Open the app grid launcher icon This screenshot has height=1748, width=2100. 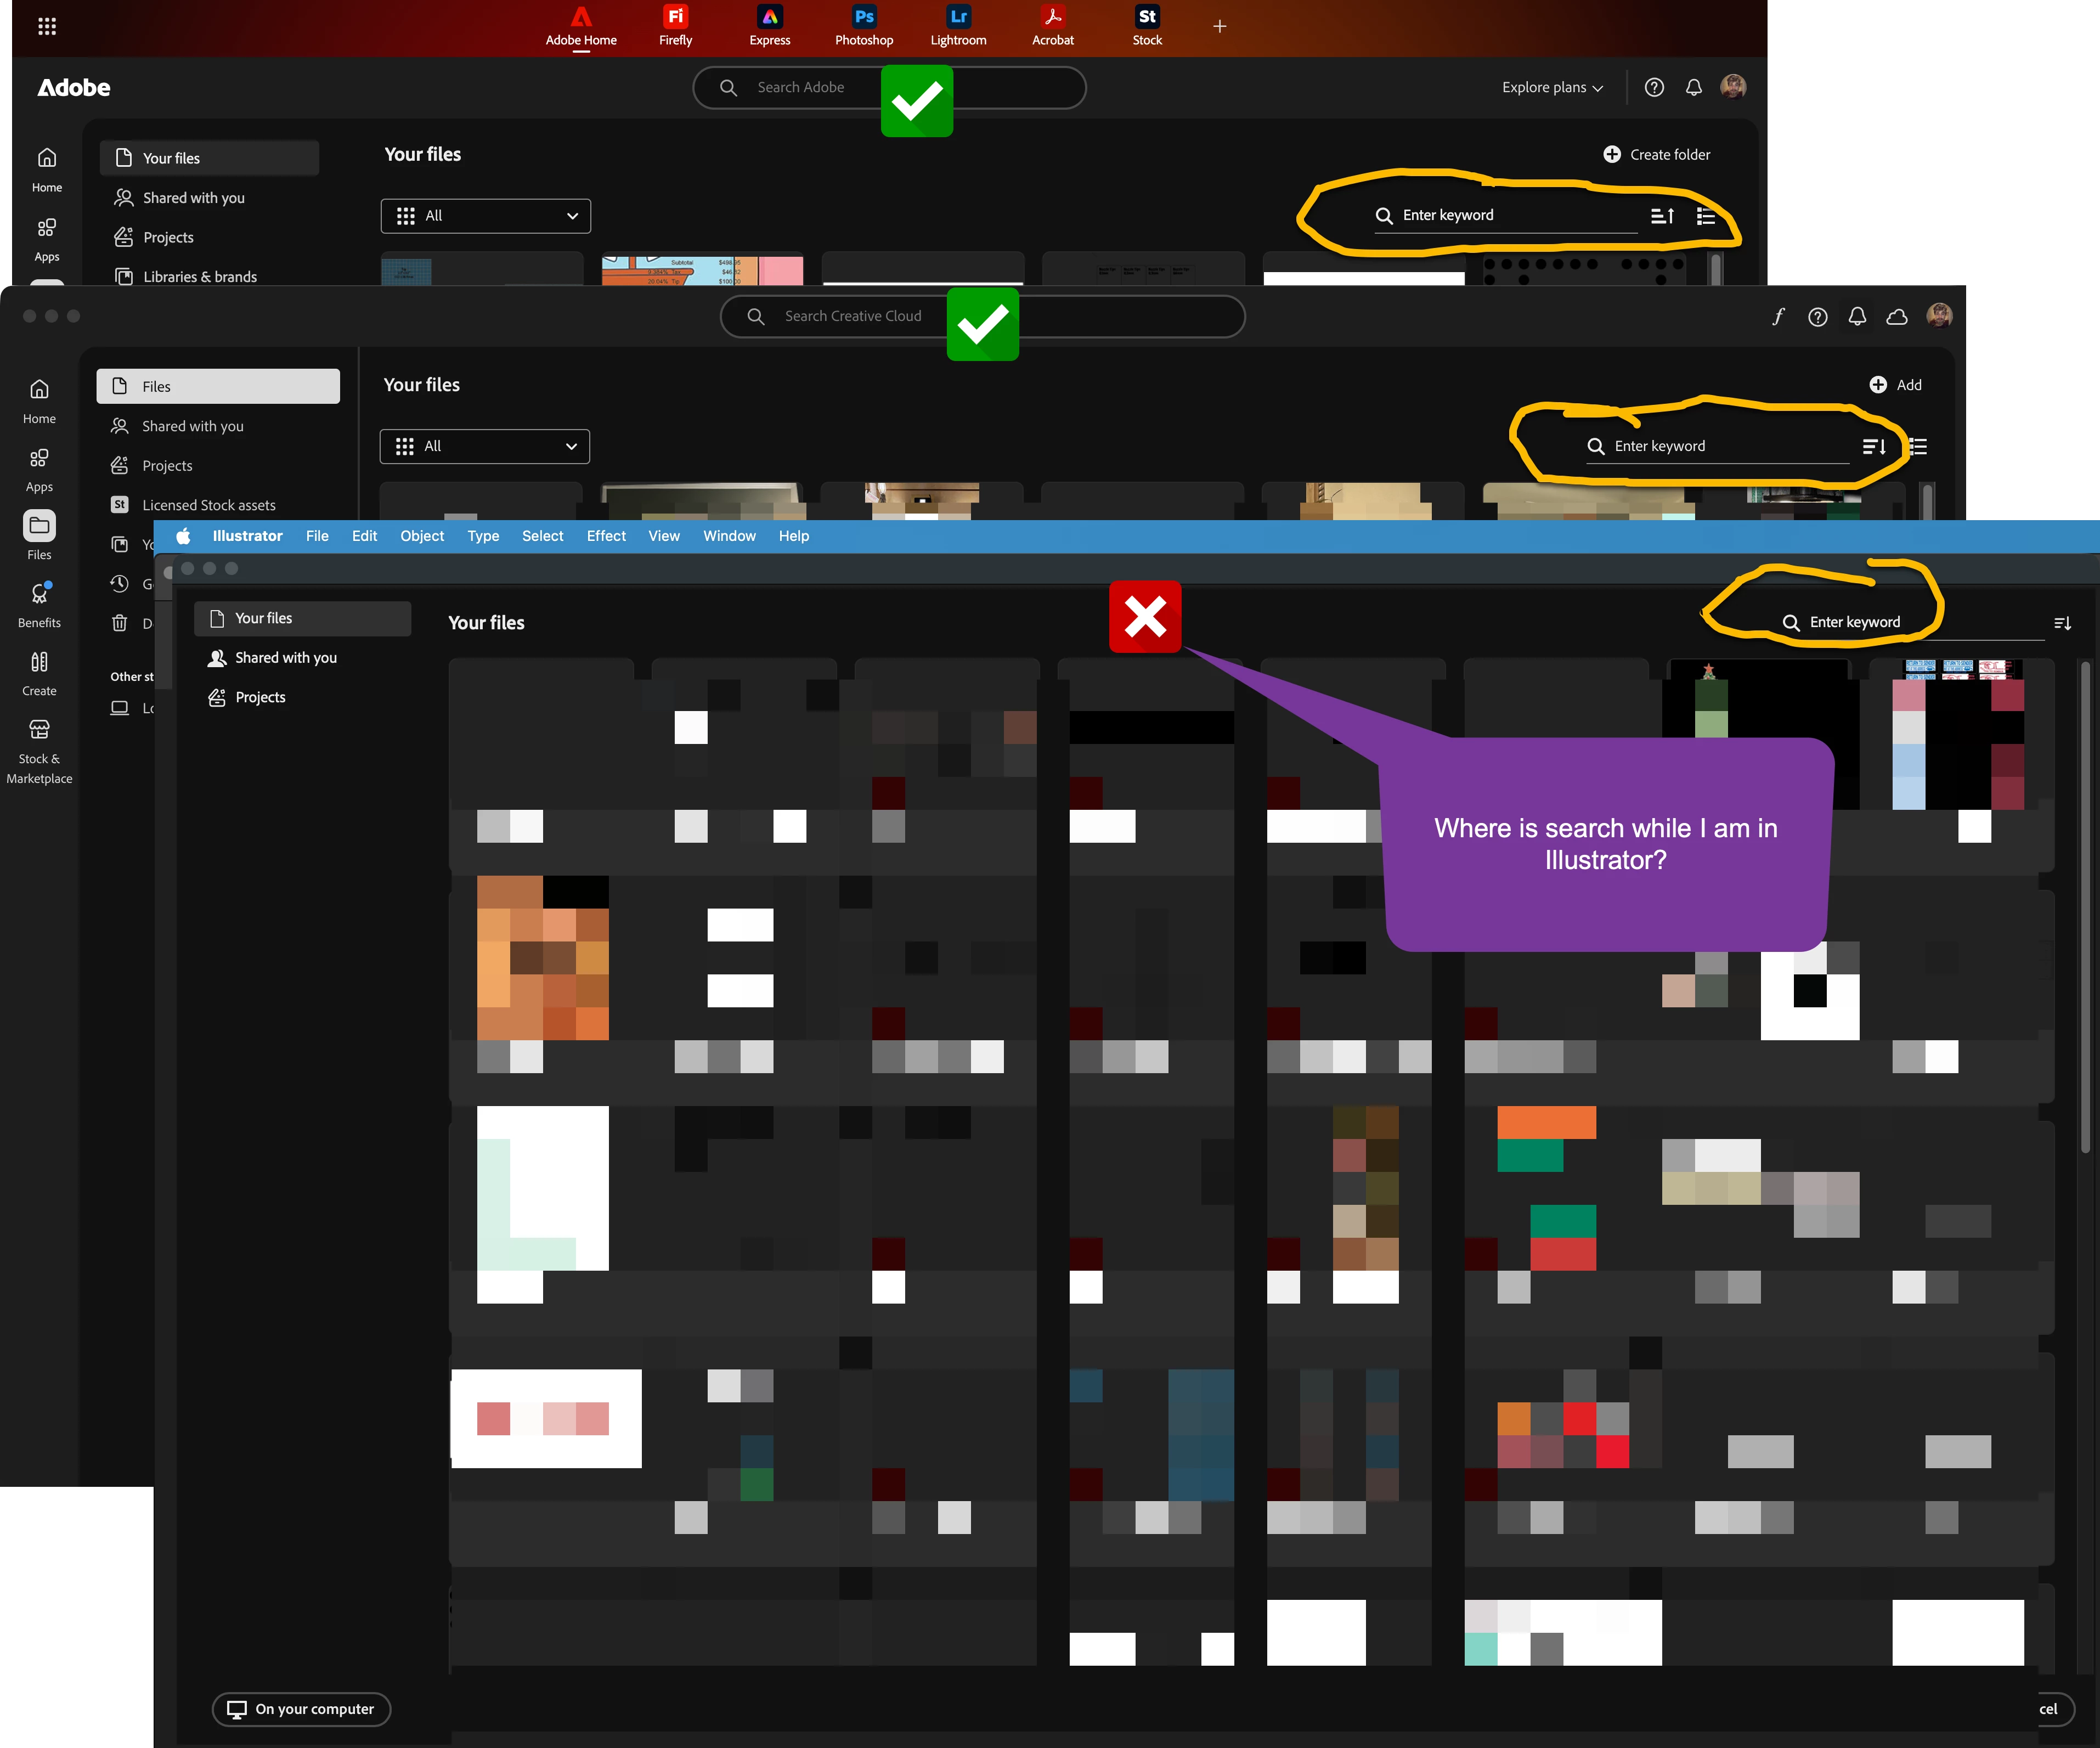pyautogui.click(x=47, y=26)
